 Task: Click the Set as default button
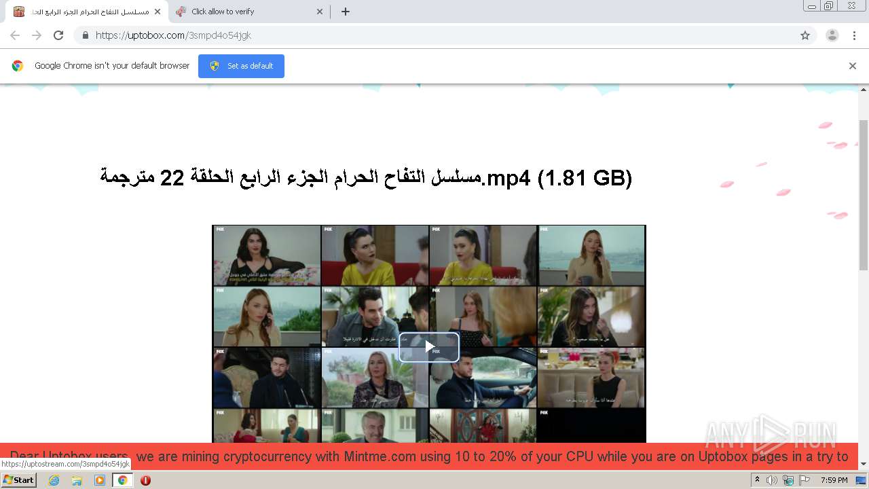coord(241,66)
